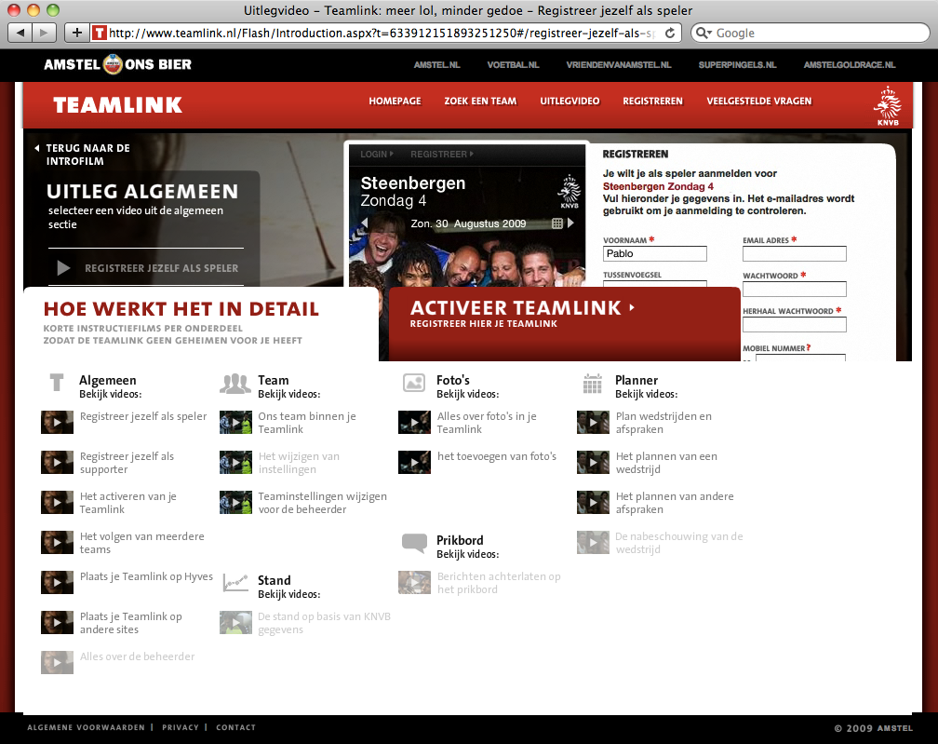Click the Voornaam field containing Pablo
The image size is (938, 744).
pyautogui.click(x=654, y=254)
